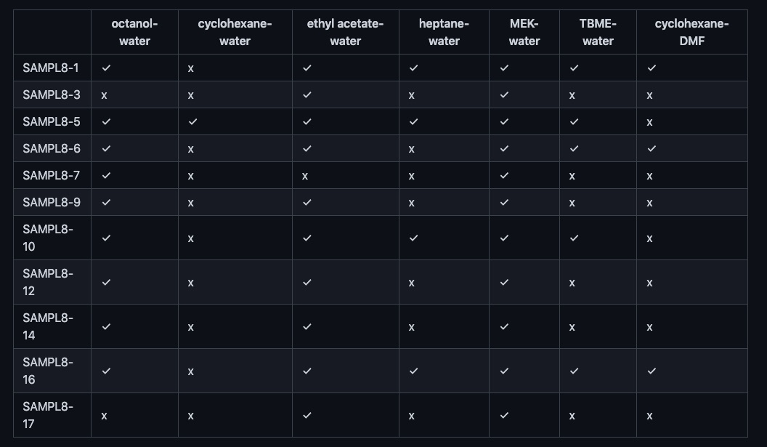Click the checkmark for SAMPL8-17 MEK-water
This screenshot has width=767, height=447.
click(504, 415)
